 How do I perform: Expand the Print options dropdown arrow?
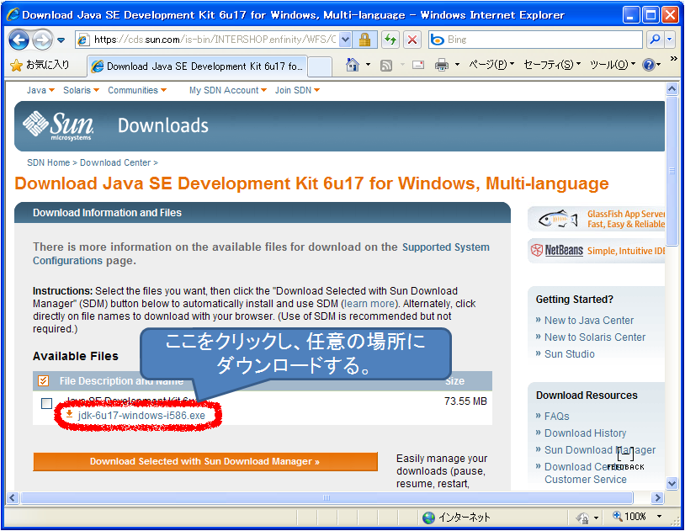(x=457, y=65)
